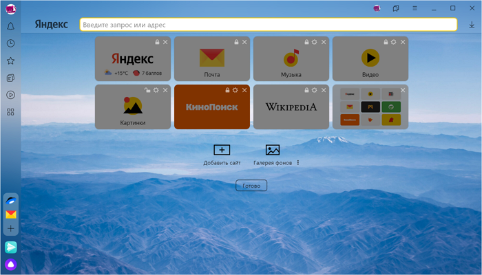The image size is (482, 275).
Task: Remove the folder tile of sites
Action: coord(403,90)
